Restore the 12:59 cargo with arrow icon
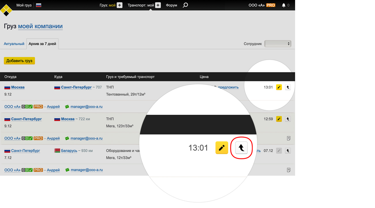This screenshot has width=375, height=208. click(x=288, y=119)
